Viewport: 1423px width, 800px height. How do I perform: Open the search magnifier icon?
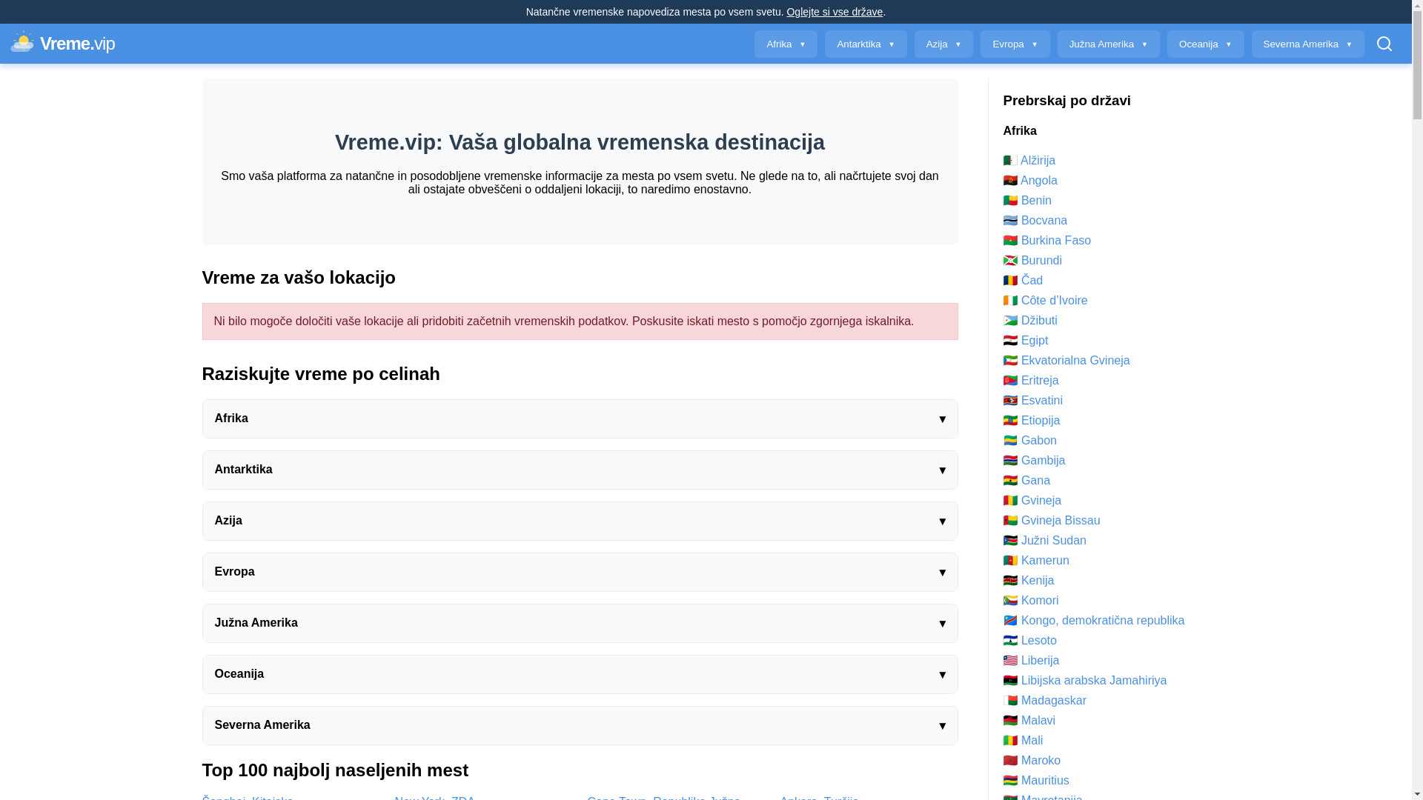[1384, 44]
